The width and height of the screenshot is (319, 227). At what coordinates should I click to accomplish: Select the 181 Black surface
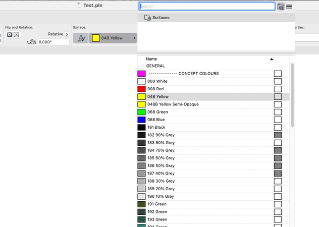pyautogui.click(x=214, y=127)
